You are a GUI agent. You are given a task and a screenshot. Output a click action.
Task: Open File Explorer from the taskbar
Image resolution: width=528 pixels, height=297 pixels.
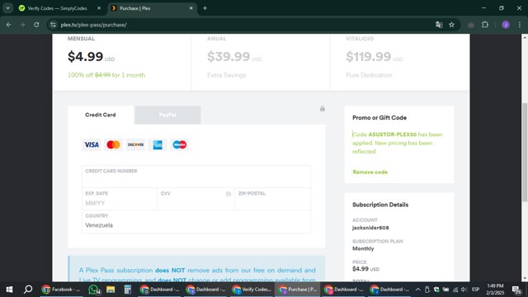point(111,290)
